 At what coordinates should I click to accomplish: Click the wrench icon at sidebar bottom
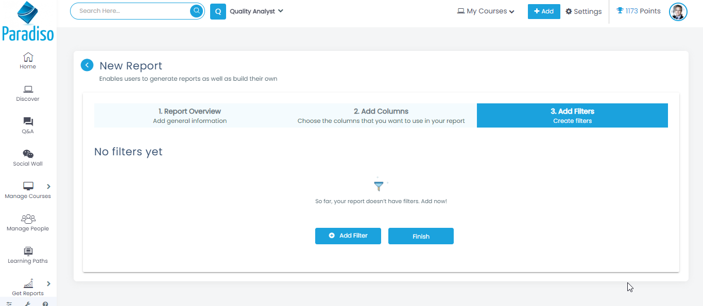[28, 303]
